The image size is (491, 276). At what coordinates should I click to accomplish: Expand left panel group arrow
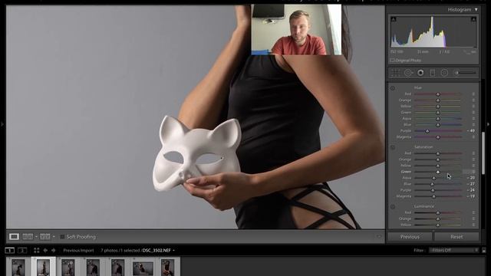coord(2,124)
